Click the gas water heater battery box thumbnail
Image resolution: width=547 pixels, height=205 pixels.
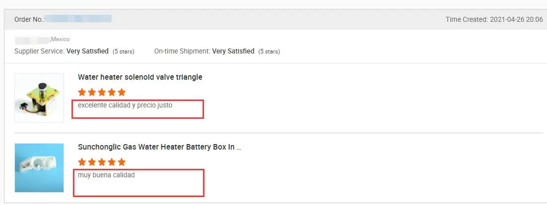tap(39, 168)
